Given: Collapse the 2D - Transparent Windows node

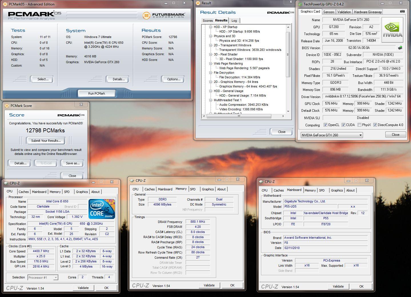Looking at the screenshot, I should [x=211, y=45].
